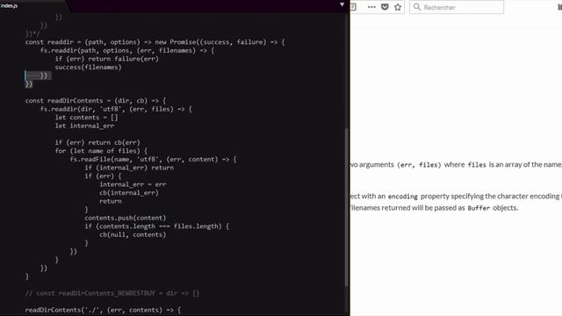
Task: Click 'contents.push(content)' line
Action: click(x=126, y=218)
